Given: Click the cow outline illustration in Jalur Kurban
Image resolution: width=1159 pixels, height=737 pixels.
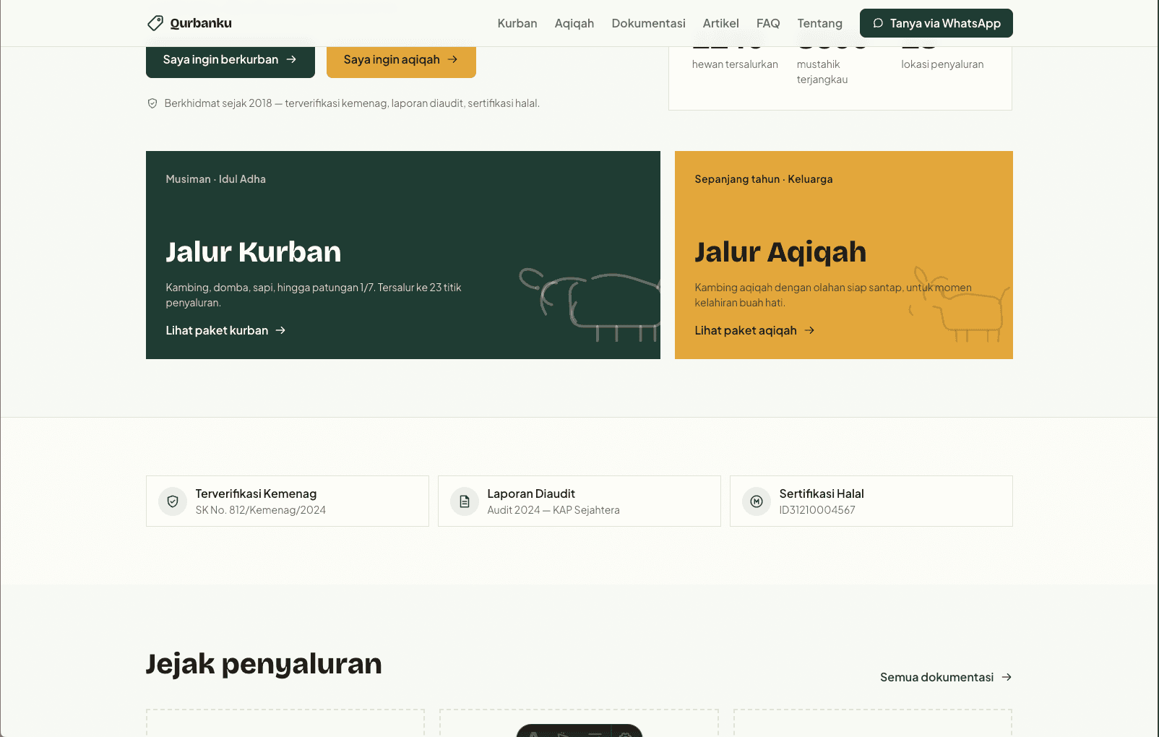Looking at the screenshot, I should click(590, 303).
